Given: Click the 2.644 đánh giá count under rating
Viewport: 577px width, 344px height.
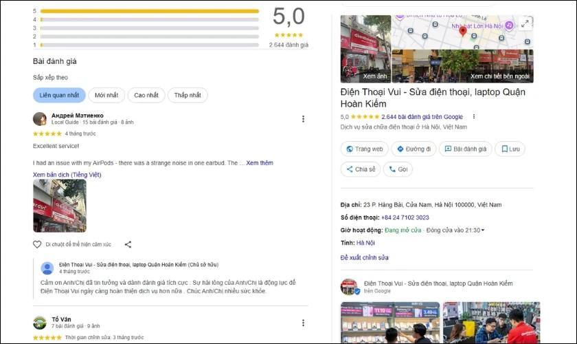Looking at the screenshot, I should pyautogui.click(x=288, y=45).
